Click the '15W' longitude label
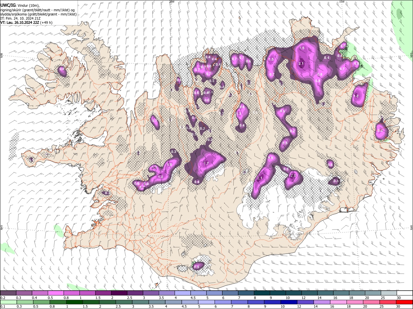The height and width of the screenshot is (309, 413). click(342, 2)
